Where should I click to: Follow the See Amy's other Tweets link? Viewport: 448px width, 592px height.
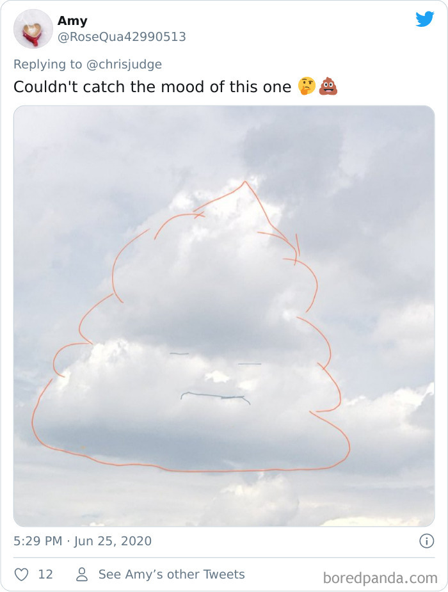click(x=172, y=575)
